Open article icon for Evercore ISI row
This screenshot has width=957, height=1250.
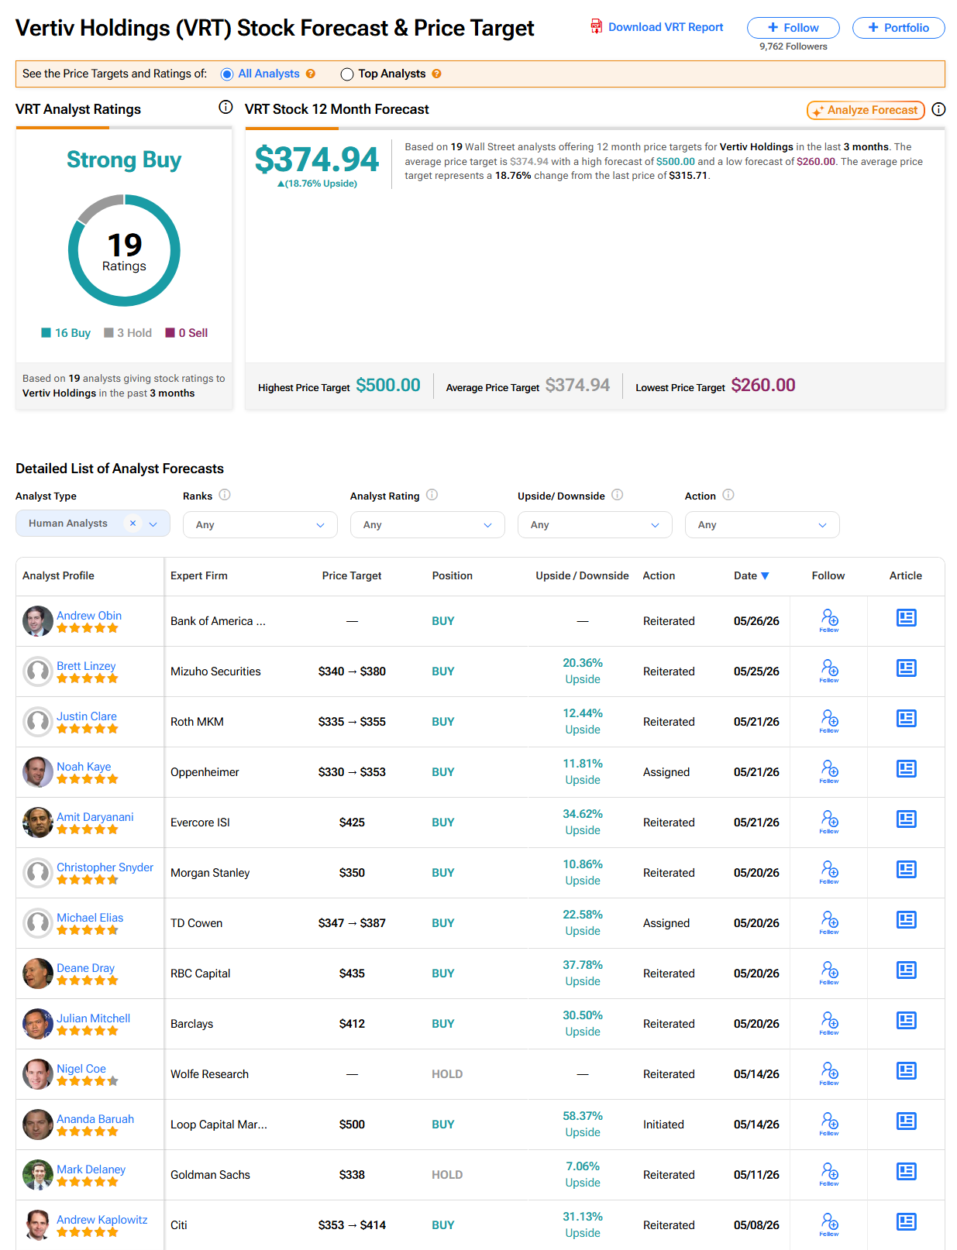pyautogui.click(x=906, y=819)
